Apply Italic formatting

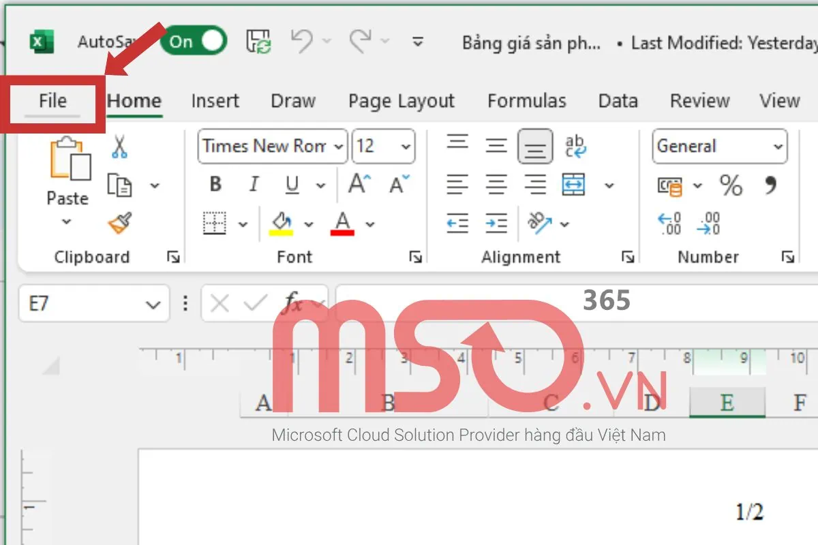pyautogui.click(x=254, y=185)
